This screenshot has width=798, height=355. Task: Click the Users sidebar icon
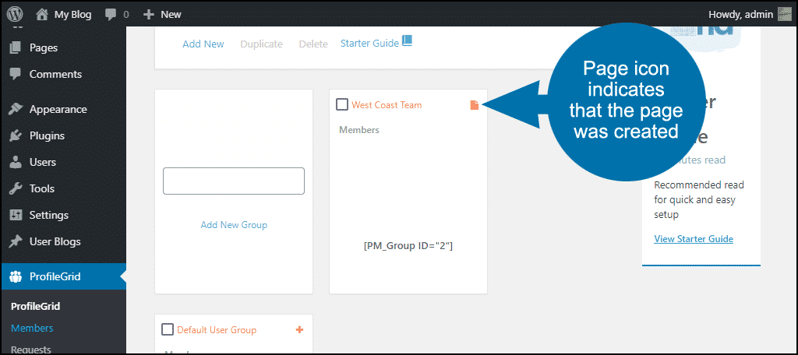tap(16, 162)
